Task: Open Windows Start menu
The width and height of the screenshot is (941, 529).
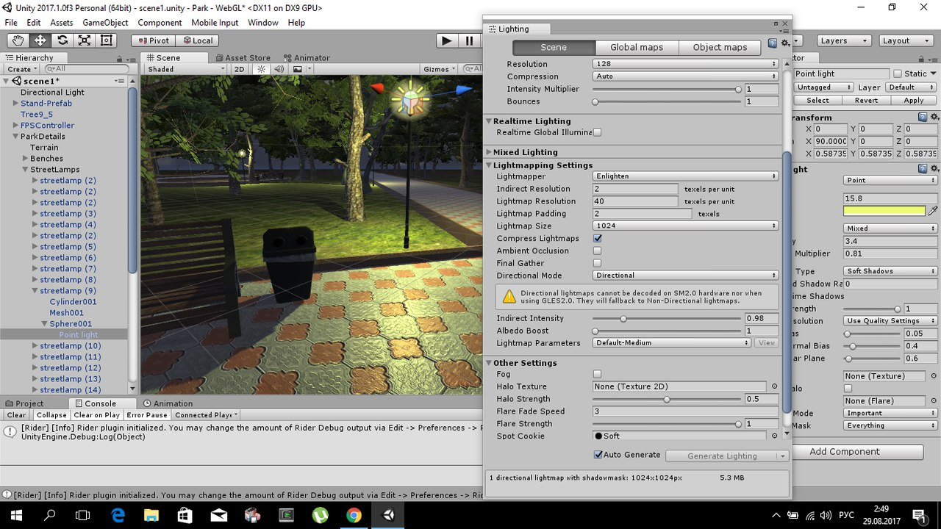Action: coord(17,515)
